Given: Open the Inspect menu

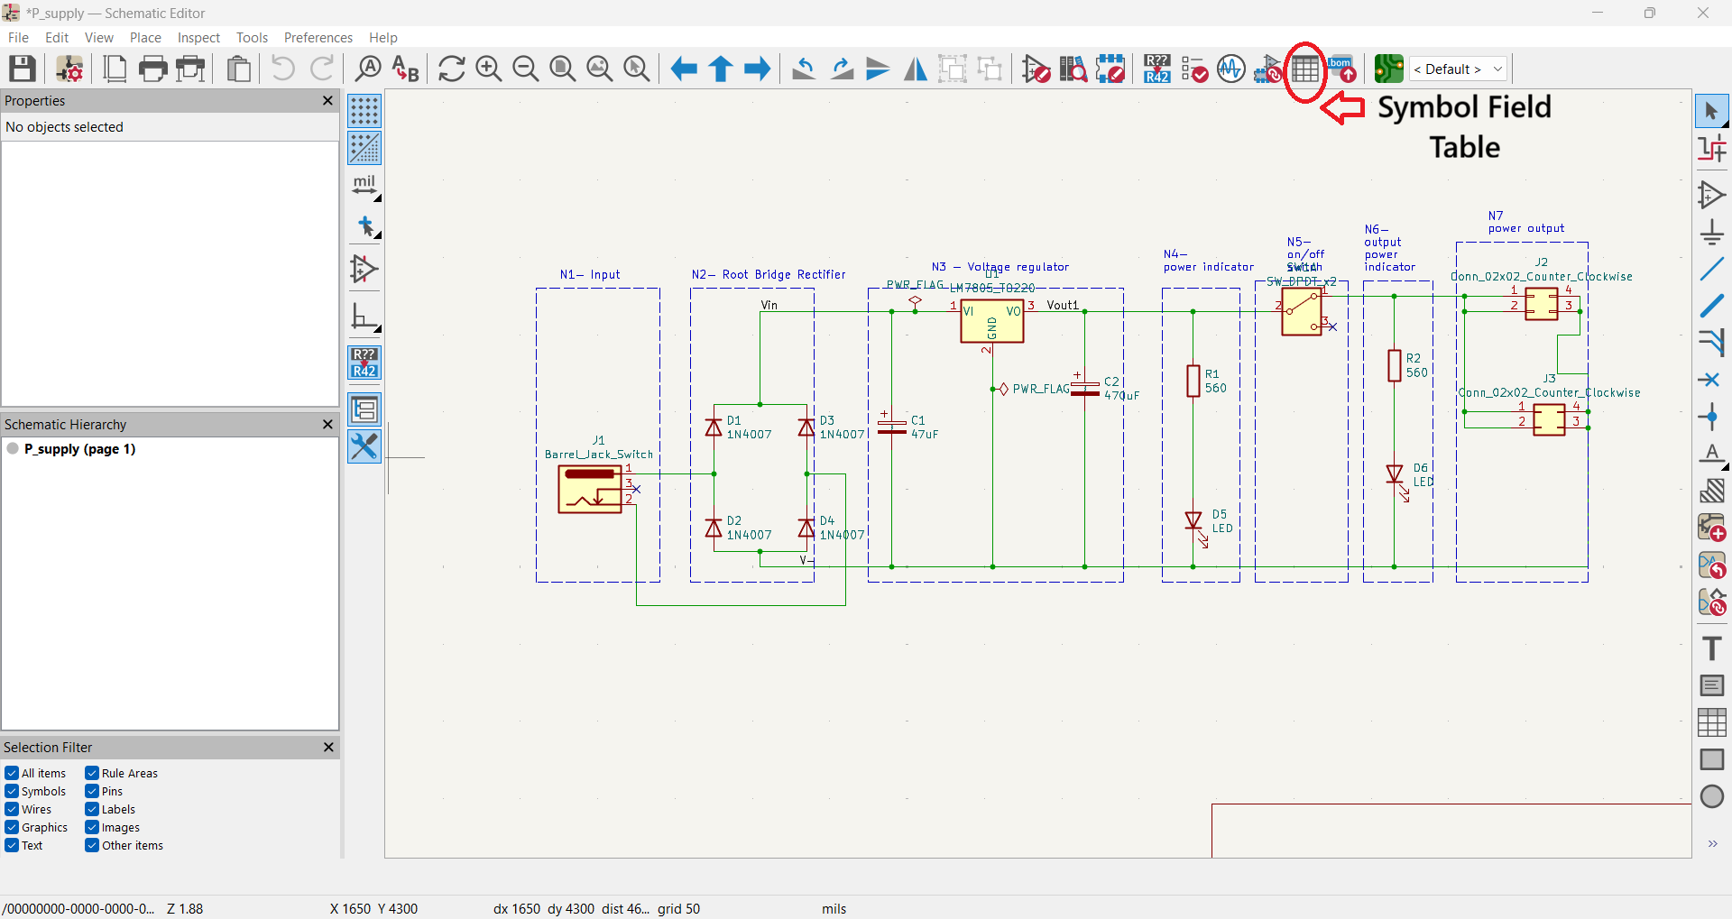Looking at the screenshot, I should click(x=198, y=37).
